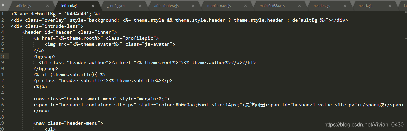Click the tab scroll left arrow
This screenshot has width=407, height=131.
[3, 5]
